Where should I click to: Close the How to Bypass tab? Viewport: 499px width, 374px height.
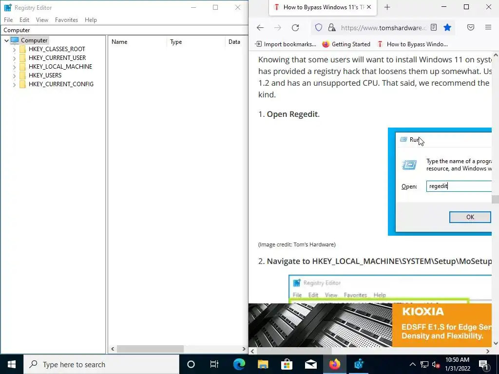click(x=369, y=7)
